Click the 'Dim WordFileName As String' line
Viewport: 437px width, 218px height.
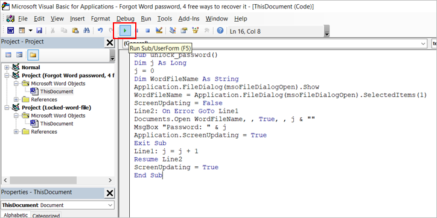[x=186, y=79]
